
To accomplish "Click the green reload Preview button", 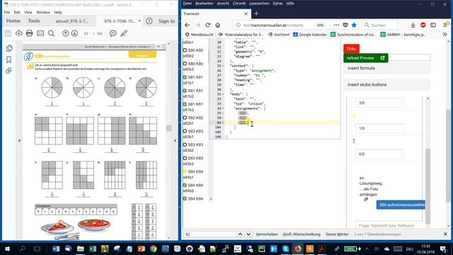I will pyautogui.click(x=366, y=58).
